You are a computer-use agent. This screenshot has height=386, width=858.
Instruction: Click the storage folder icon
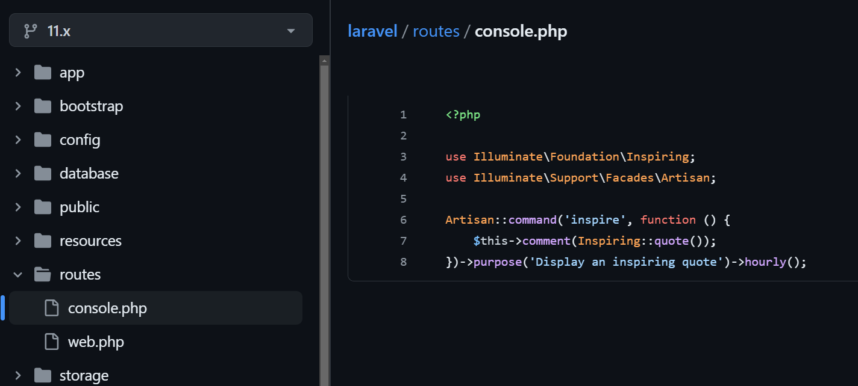pos(43,376)
